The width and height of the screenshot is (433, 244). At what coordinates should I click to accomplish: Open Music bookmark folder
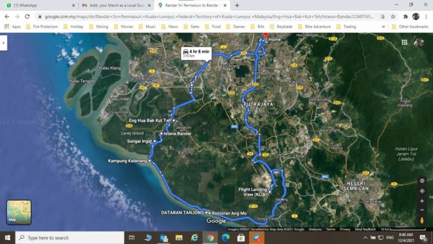147,27
